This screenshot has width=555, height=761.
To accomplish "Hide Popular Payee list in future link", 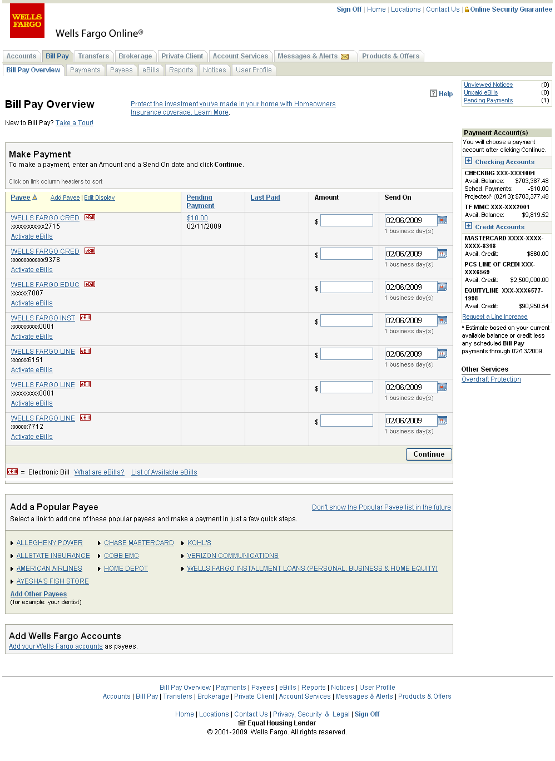I will 381,507.
